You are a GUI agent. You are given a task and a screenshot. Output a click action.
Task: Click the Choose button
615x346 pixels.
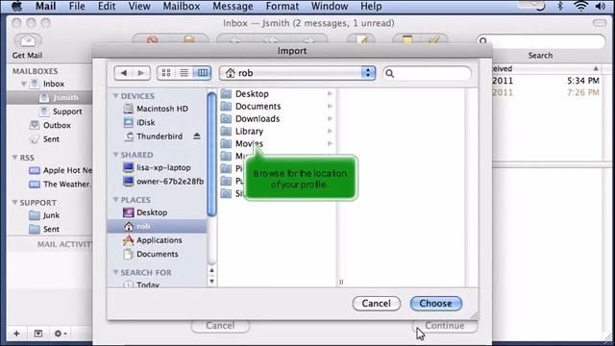click(x=435, y=304)
